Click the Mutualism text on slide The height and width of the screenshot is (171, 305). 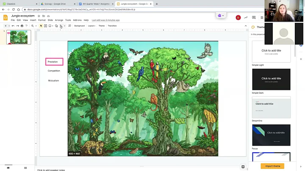pyautogui.click(x=53, y=80)
